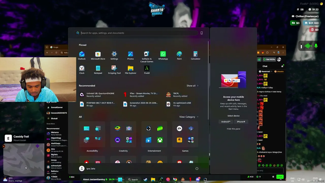
Task: Click the green Chat send button
Action: tap(280, 177)
